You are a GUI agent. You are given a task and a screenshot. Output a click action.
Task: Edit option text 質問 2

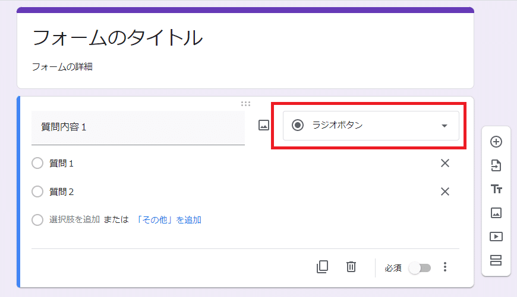pyautogui.click(x=61, y=191)
